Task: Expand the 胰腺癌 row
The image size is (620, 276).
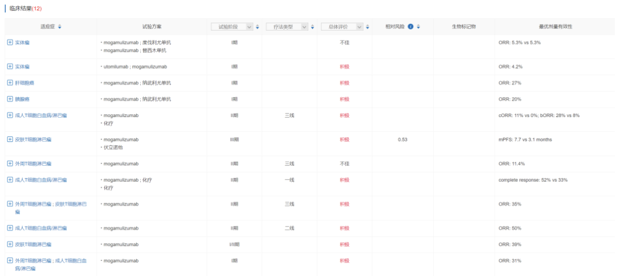Action: click(10, 99)
